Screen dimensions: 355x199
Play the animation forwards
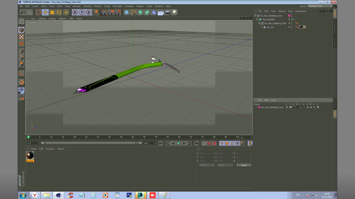[x=179, y=143]
